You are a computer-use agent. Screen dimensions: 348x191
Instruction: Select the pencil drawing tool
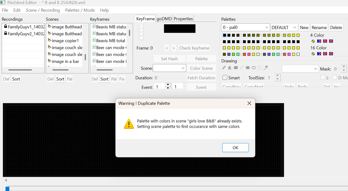(x=224, y=68)
